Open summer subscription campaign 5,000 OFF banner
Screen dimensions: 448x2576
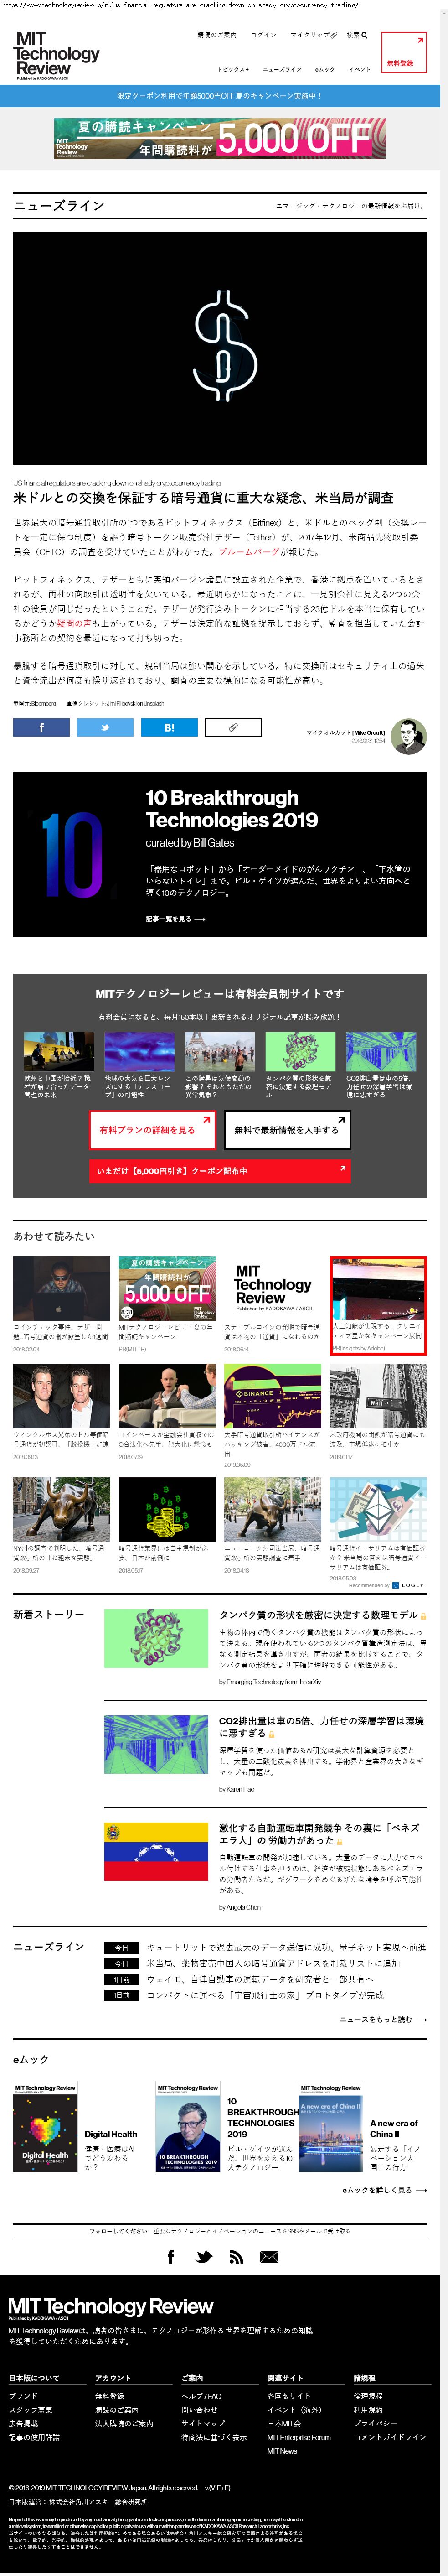point(220,138)
